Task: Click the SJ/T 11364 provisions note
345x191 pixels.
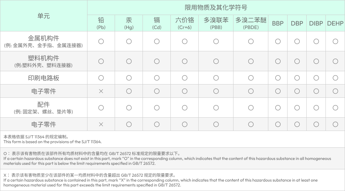Action: (52, 139)
